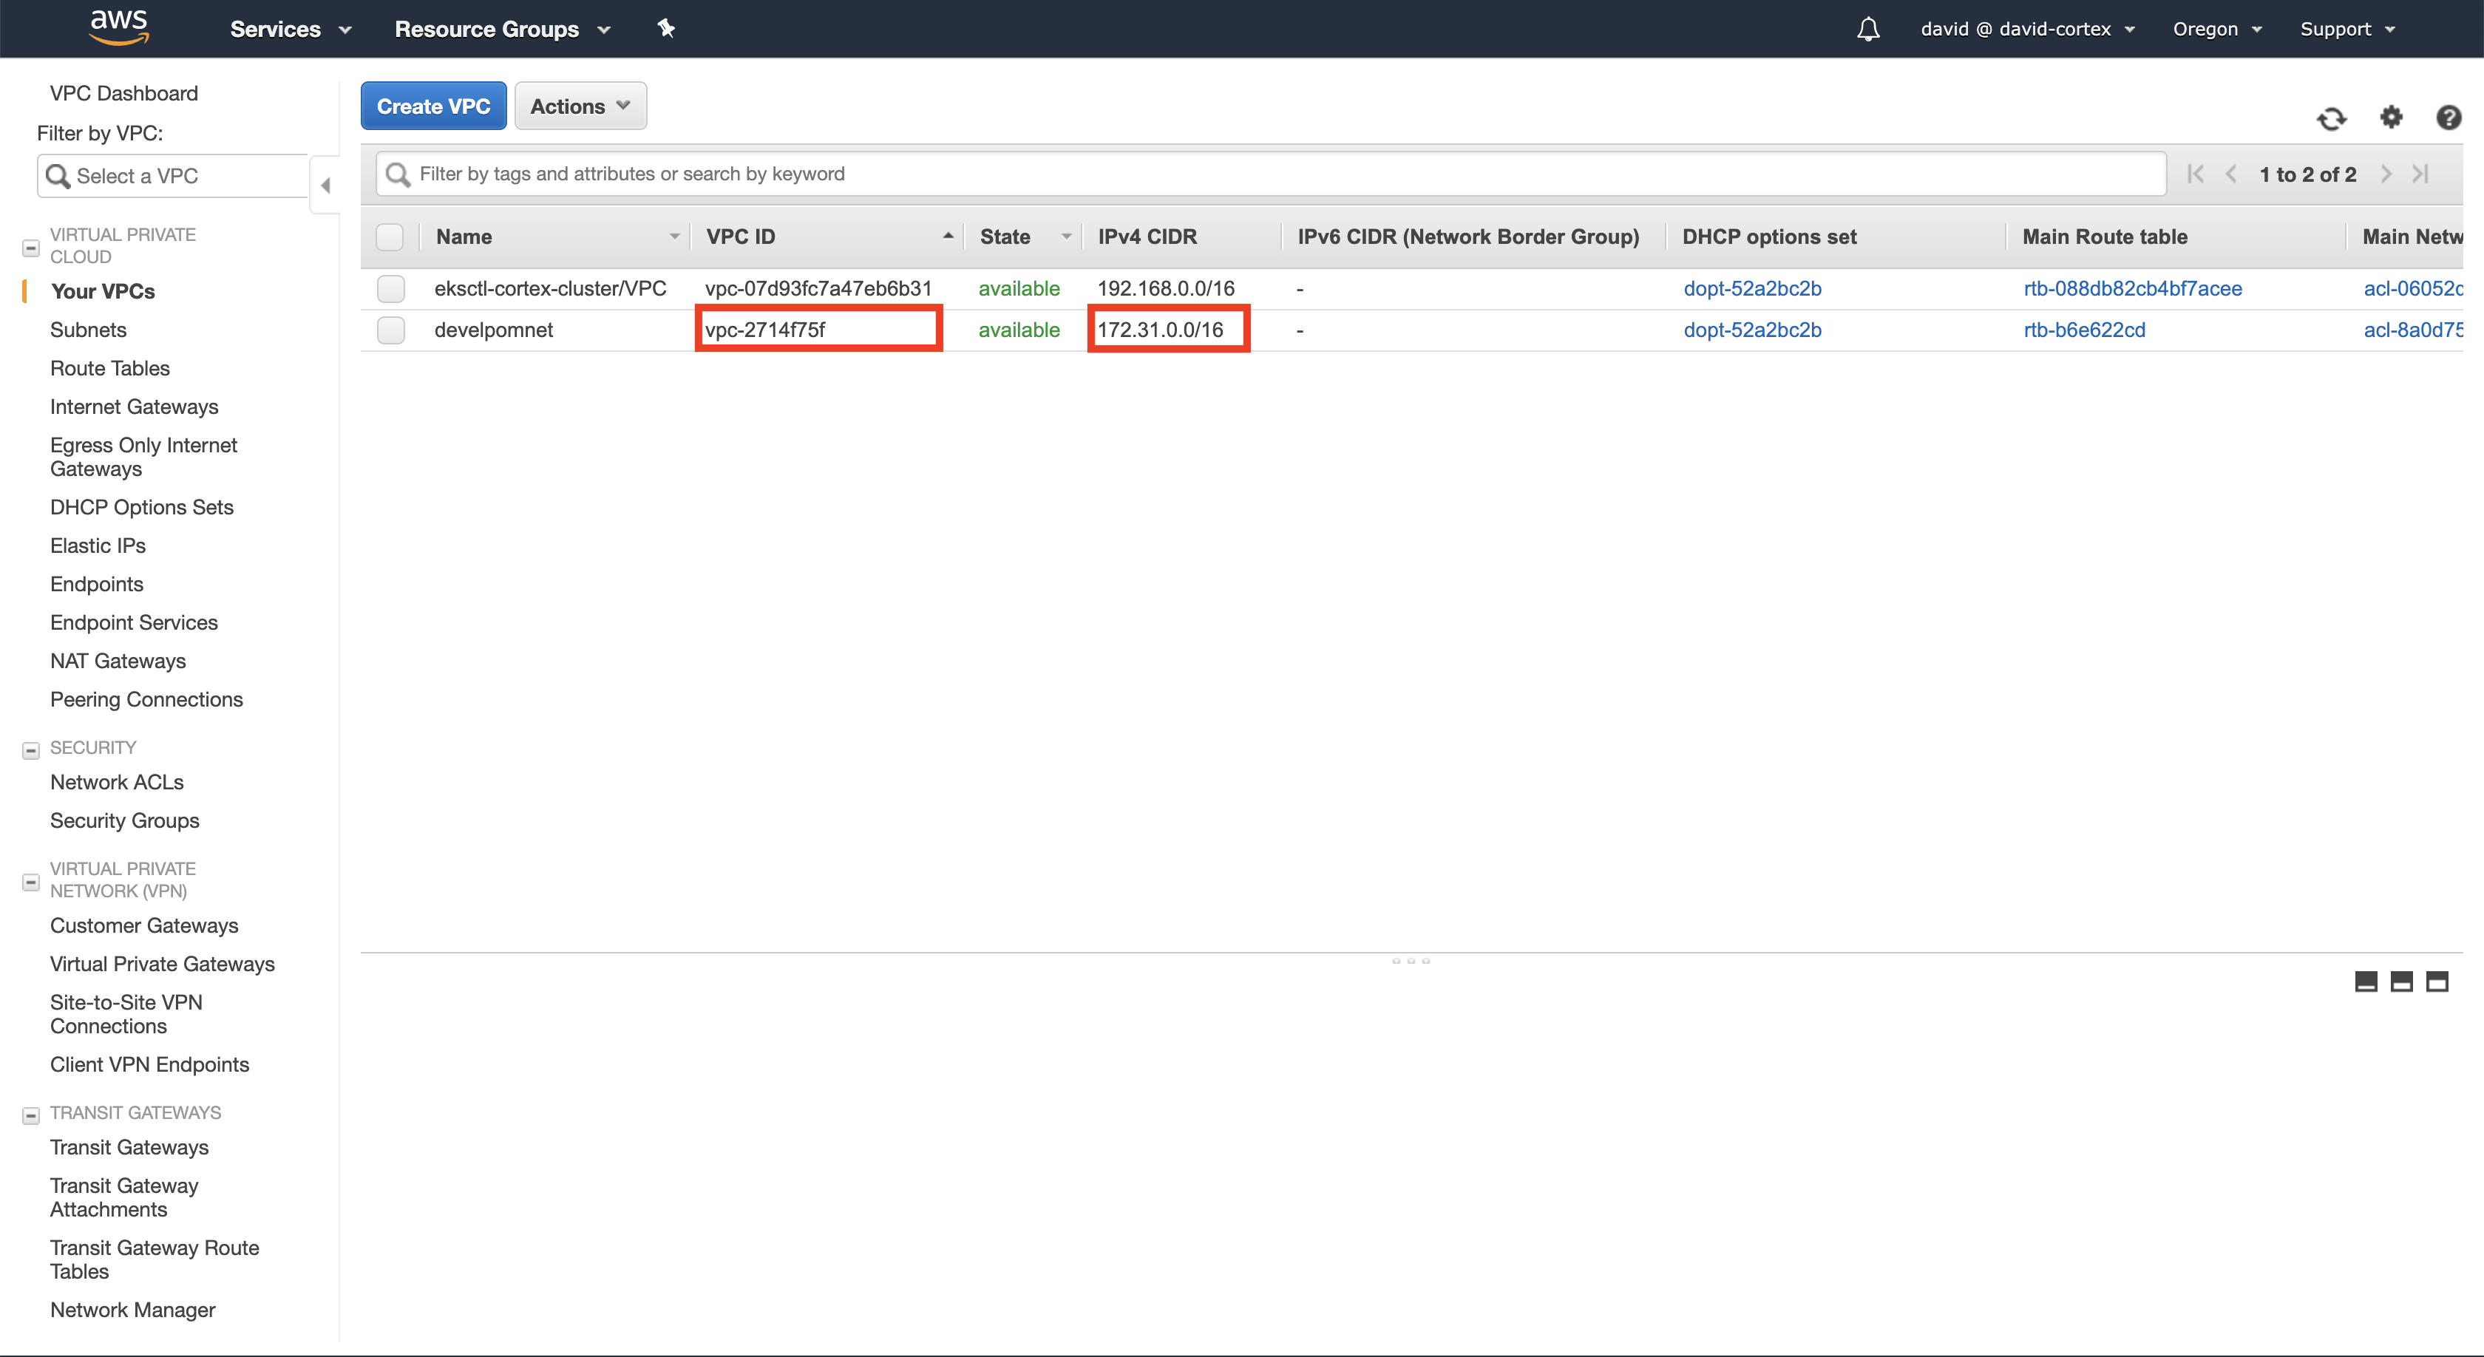This screenshot has height=1357, width=2484.
Task: Open the Actions dropdown
Action: click(580, 106)
